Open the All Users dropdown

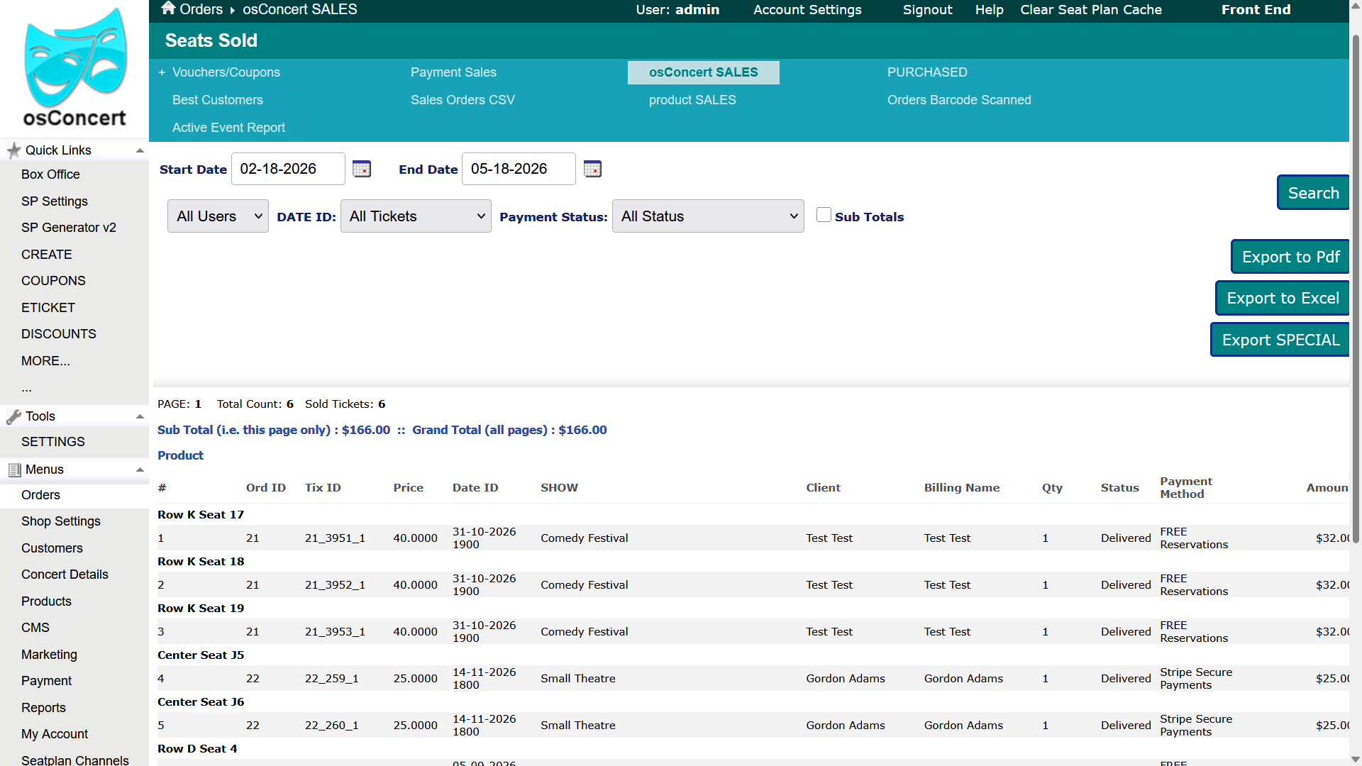(218, 216)
